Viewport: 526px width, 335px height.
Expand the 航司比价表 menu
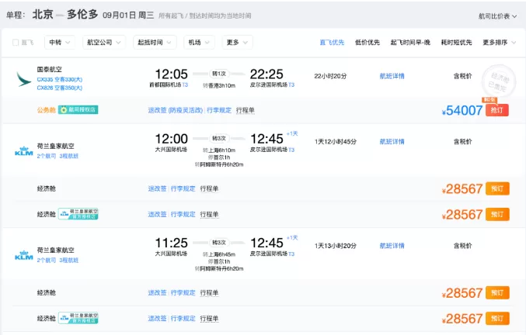(x=497, y=16)
